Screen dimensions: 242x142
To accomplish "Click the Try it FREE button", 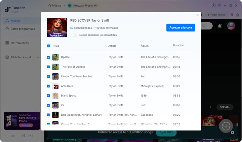I will [166, 132].
